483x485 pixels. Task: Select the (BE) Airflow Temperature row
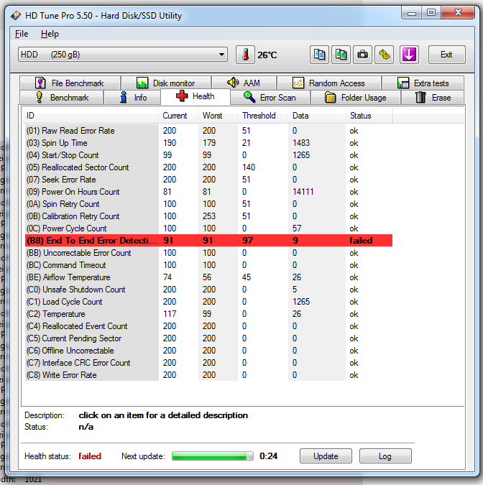pos(209,277)
